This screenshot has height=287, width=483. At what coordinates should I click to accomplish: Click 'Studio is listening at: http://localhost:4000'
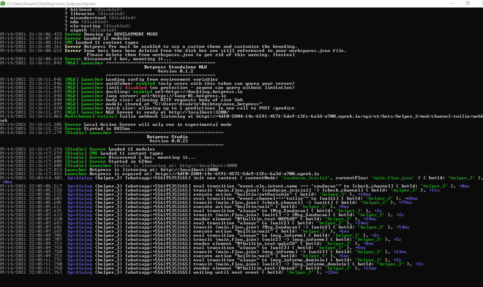click(175, 166)
